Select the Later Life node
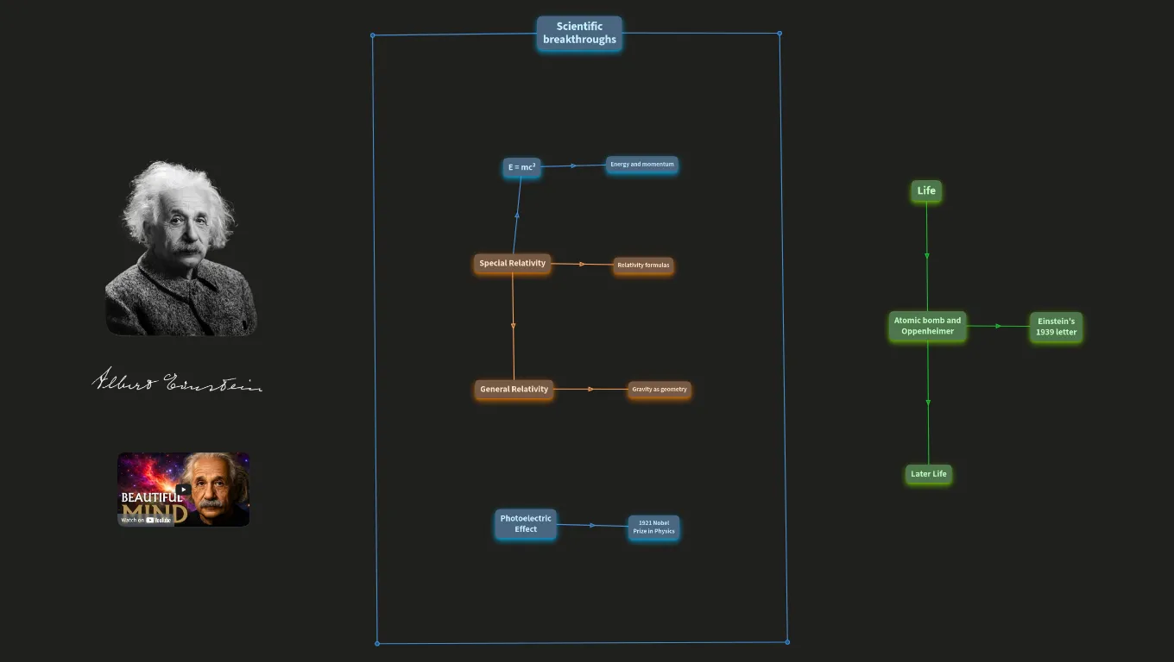Viewport: 1174px width, 662px height. tap(929, 474)
